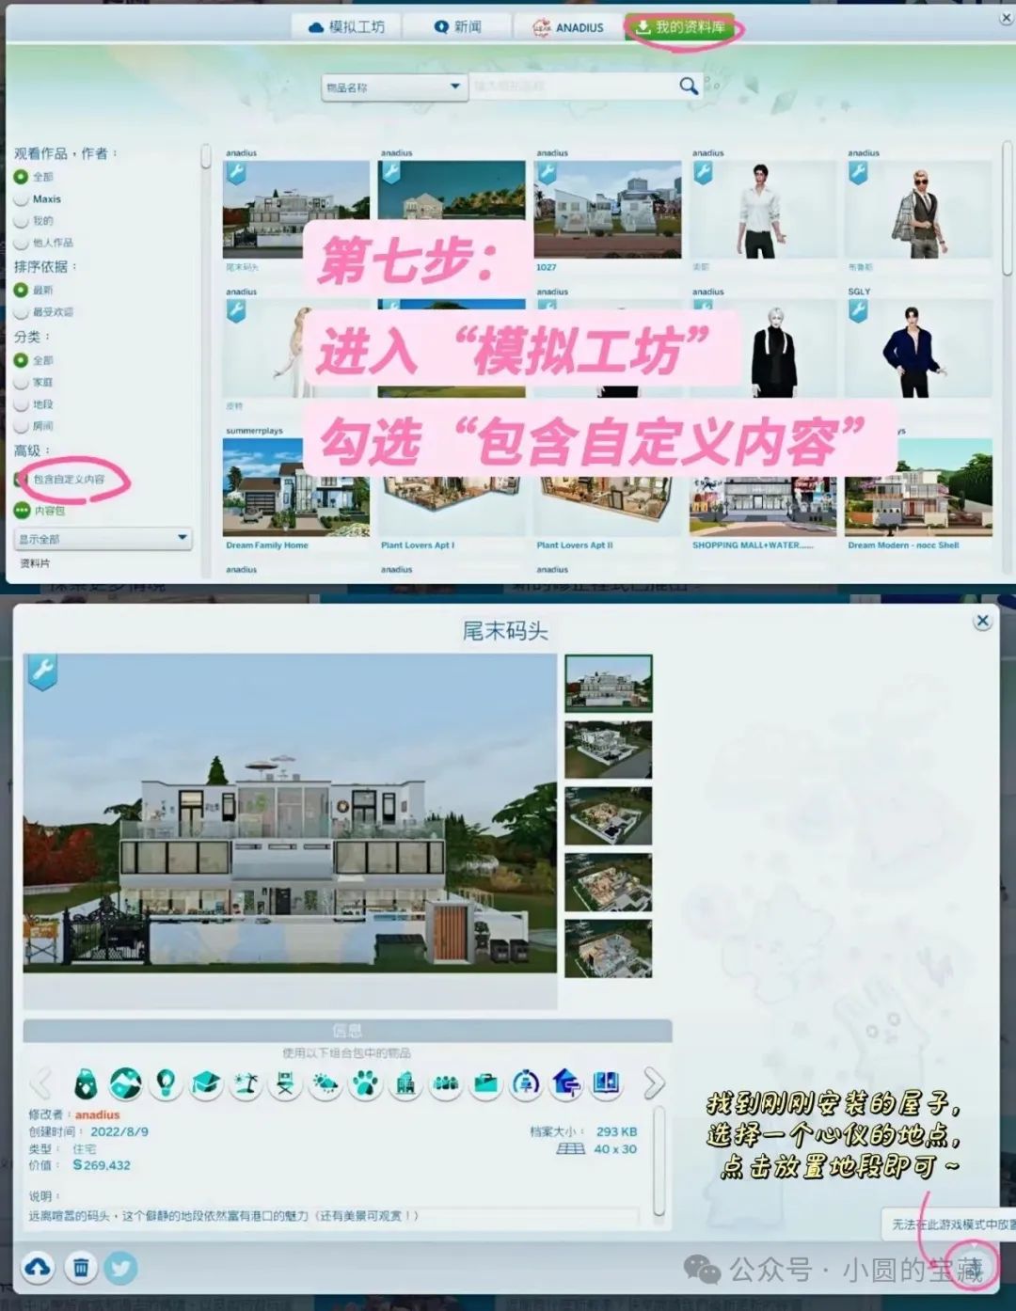Select the second aerial preview thumbnail
The width and height of the screenshot is (1016, 1311).
608,750
